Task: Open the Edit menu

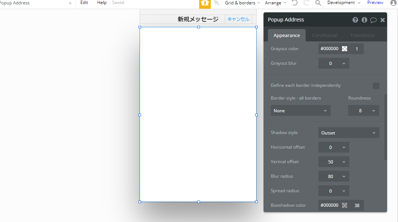Action: (x=84, y=3)
